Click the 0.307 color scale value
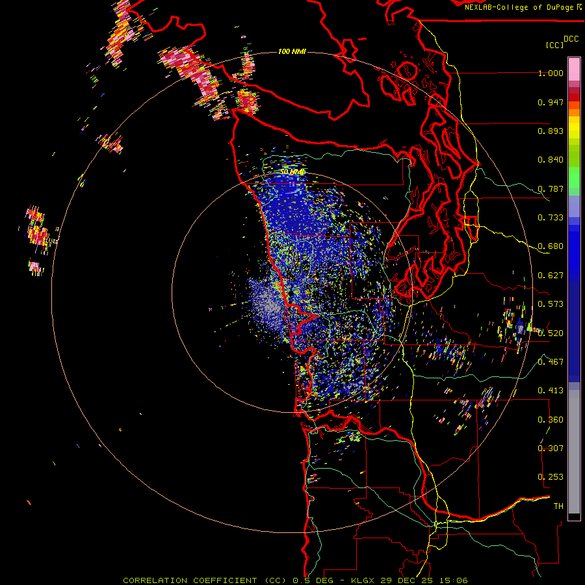The image size is (585, 585). pyautogui.click(x=551, y=448)
